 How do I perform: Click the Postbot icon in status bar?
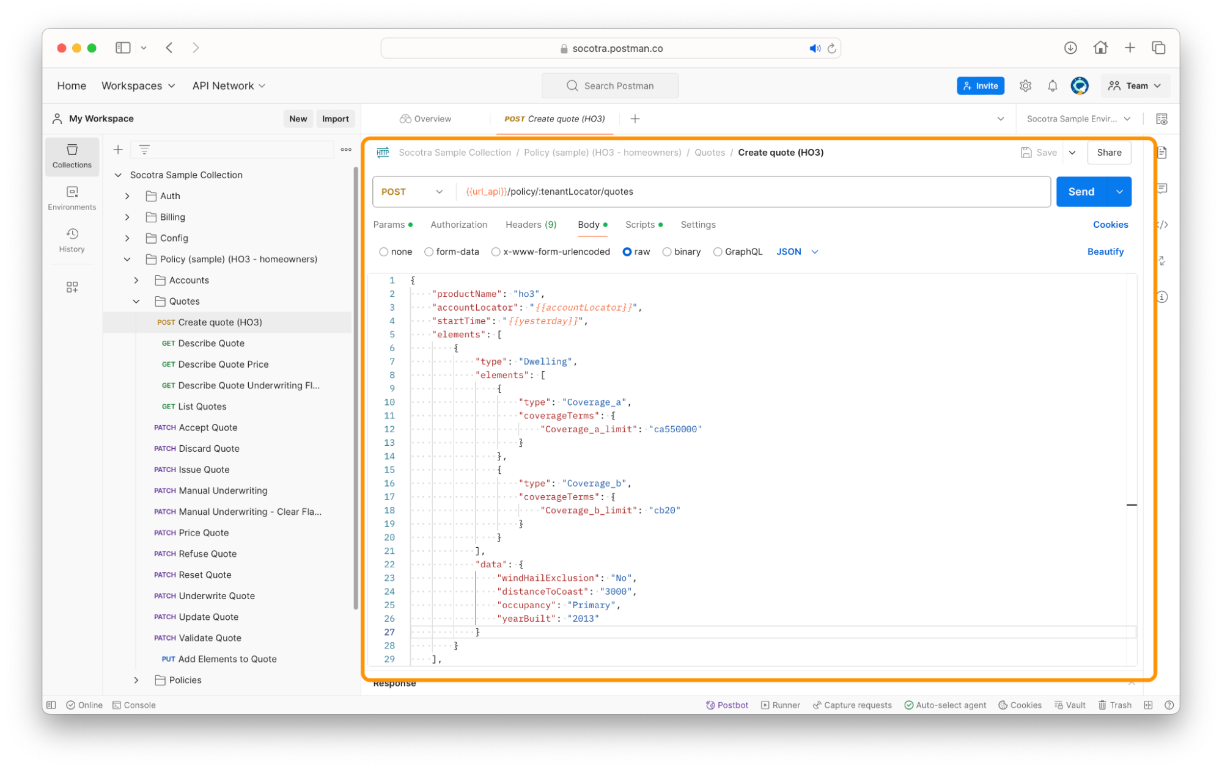pyautogui.click(x=709, y=704)
